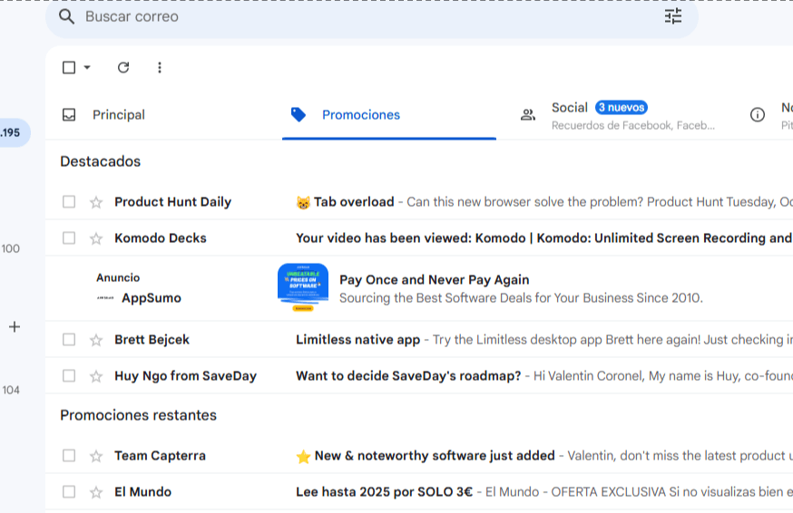Select the Huy Ngo from SaveDay checkbox
This screenshot has height=513, width=793.
click(x=69, y=376)
